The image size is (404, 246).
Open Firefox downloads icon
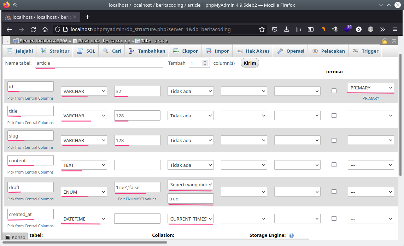[x=286, y=30]
